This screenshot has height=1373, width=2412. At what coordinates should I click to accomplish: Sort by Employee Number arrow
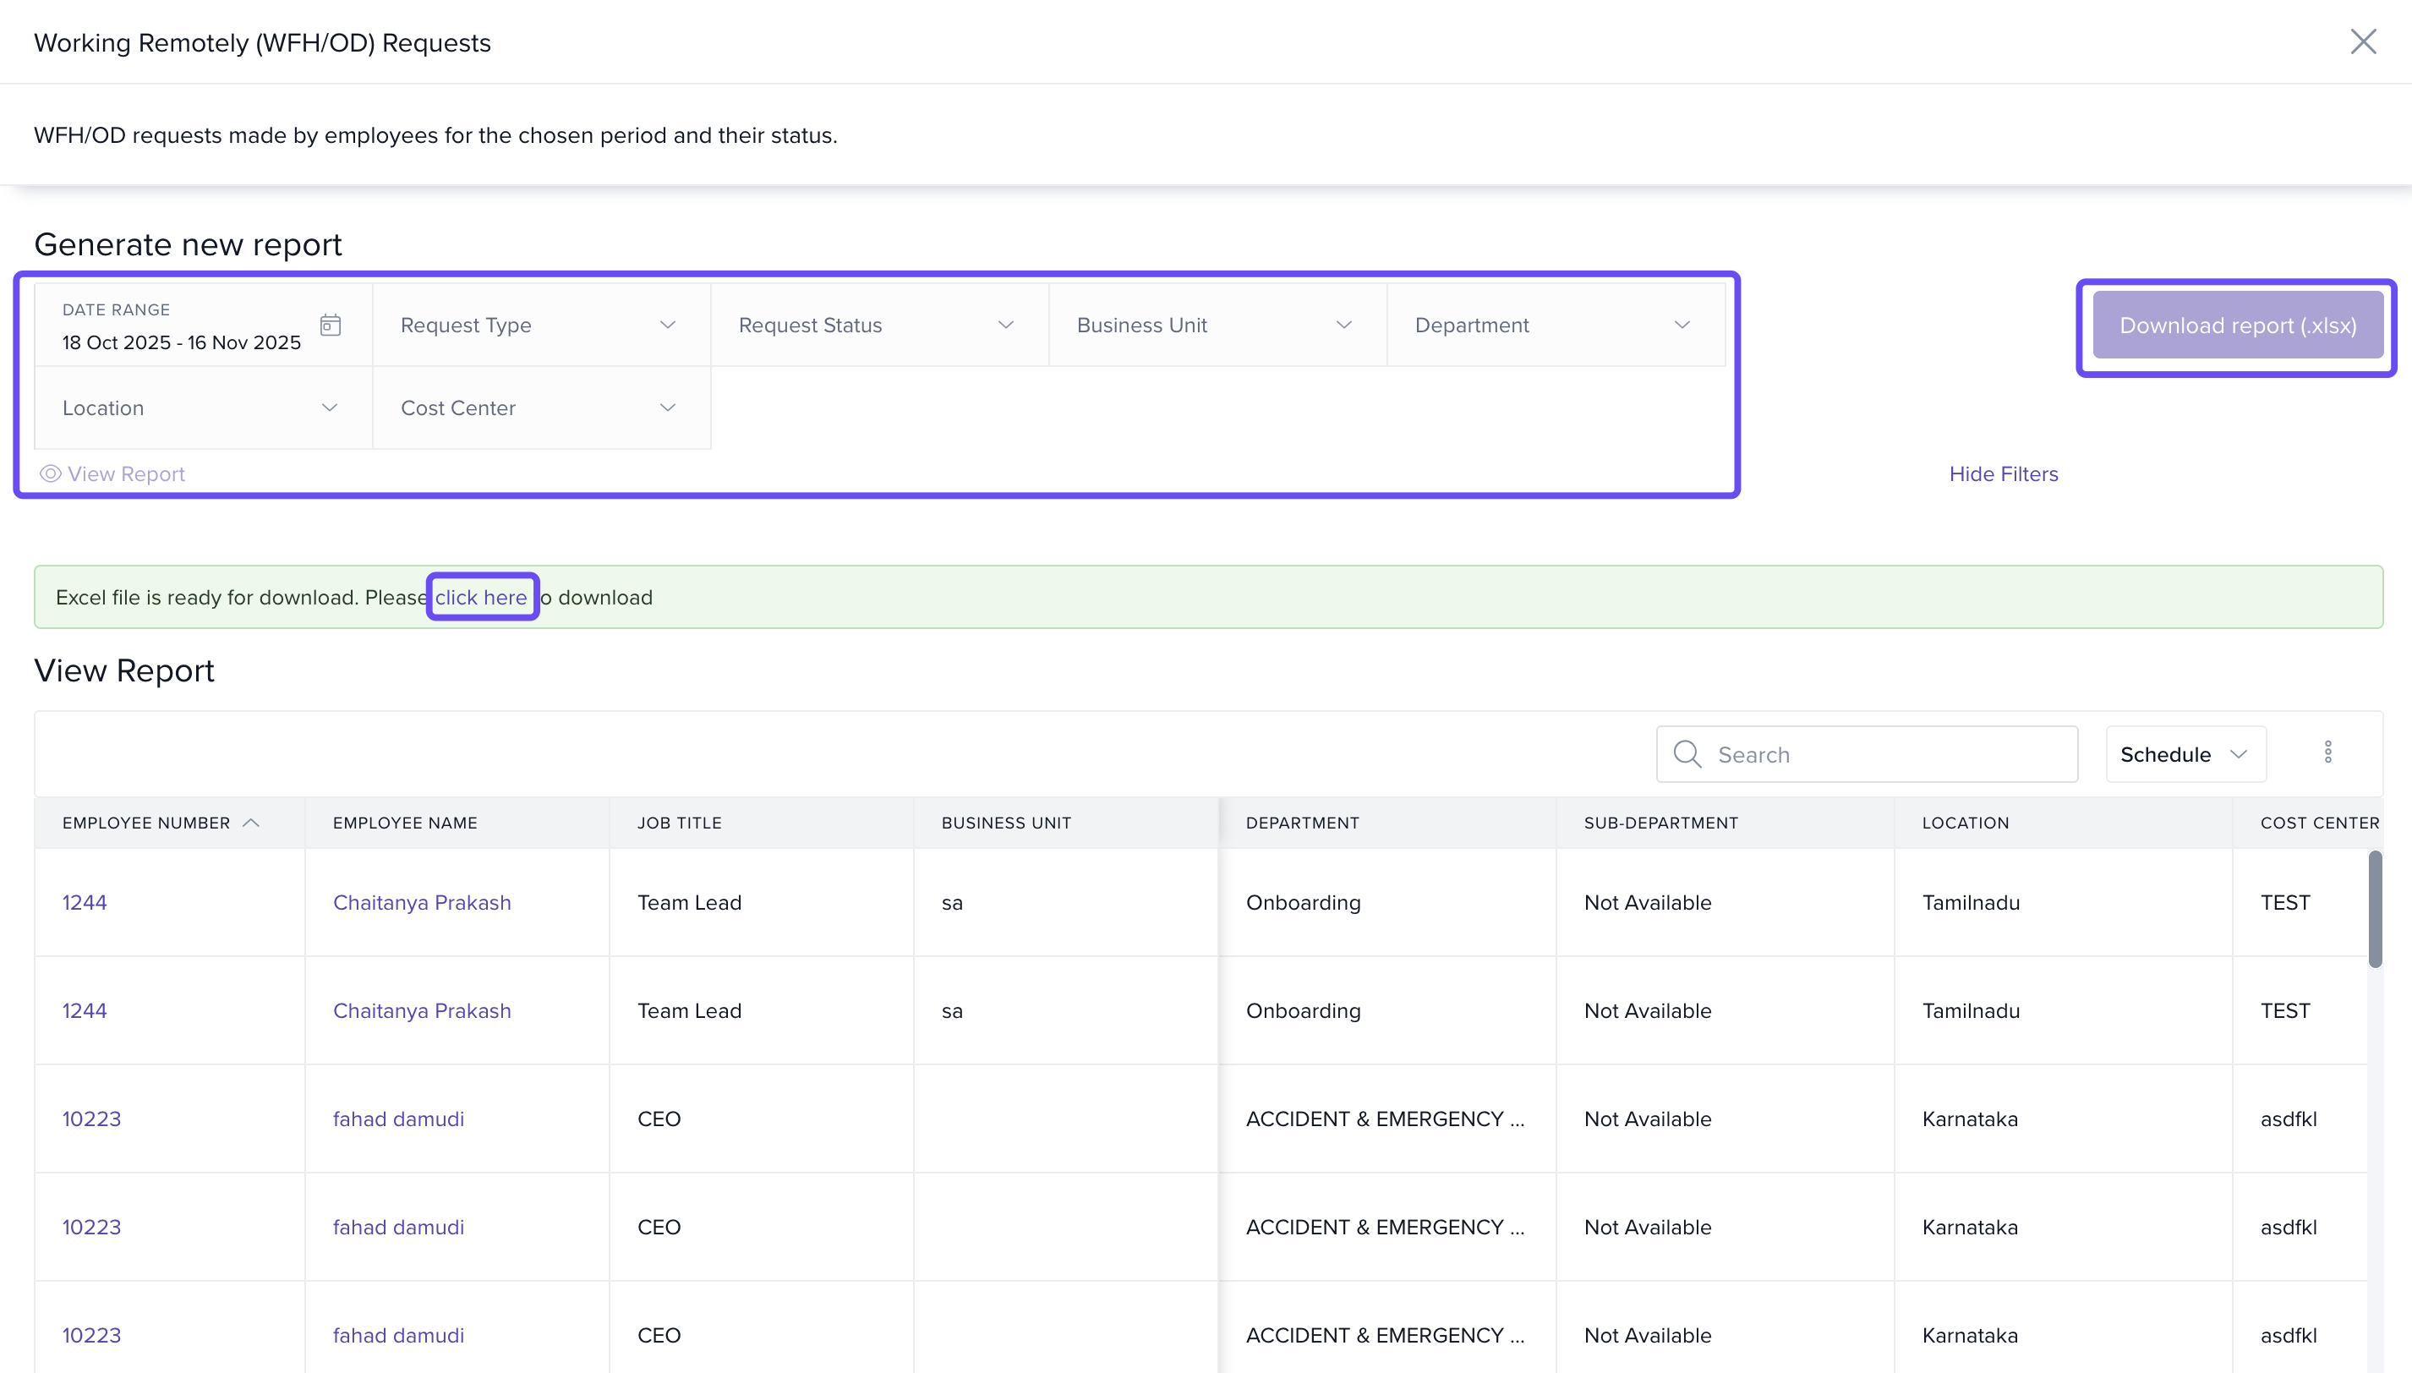(x=251, y=823)
